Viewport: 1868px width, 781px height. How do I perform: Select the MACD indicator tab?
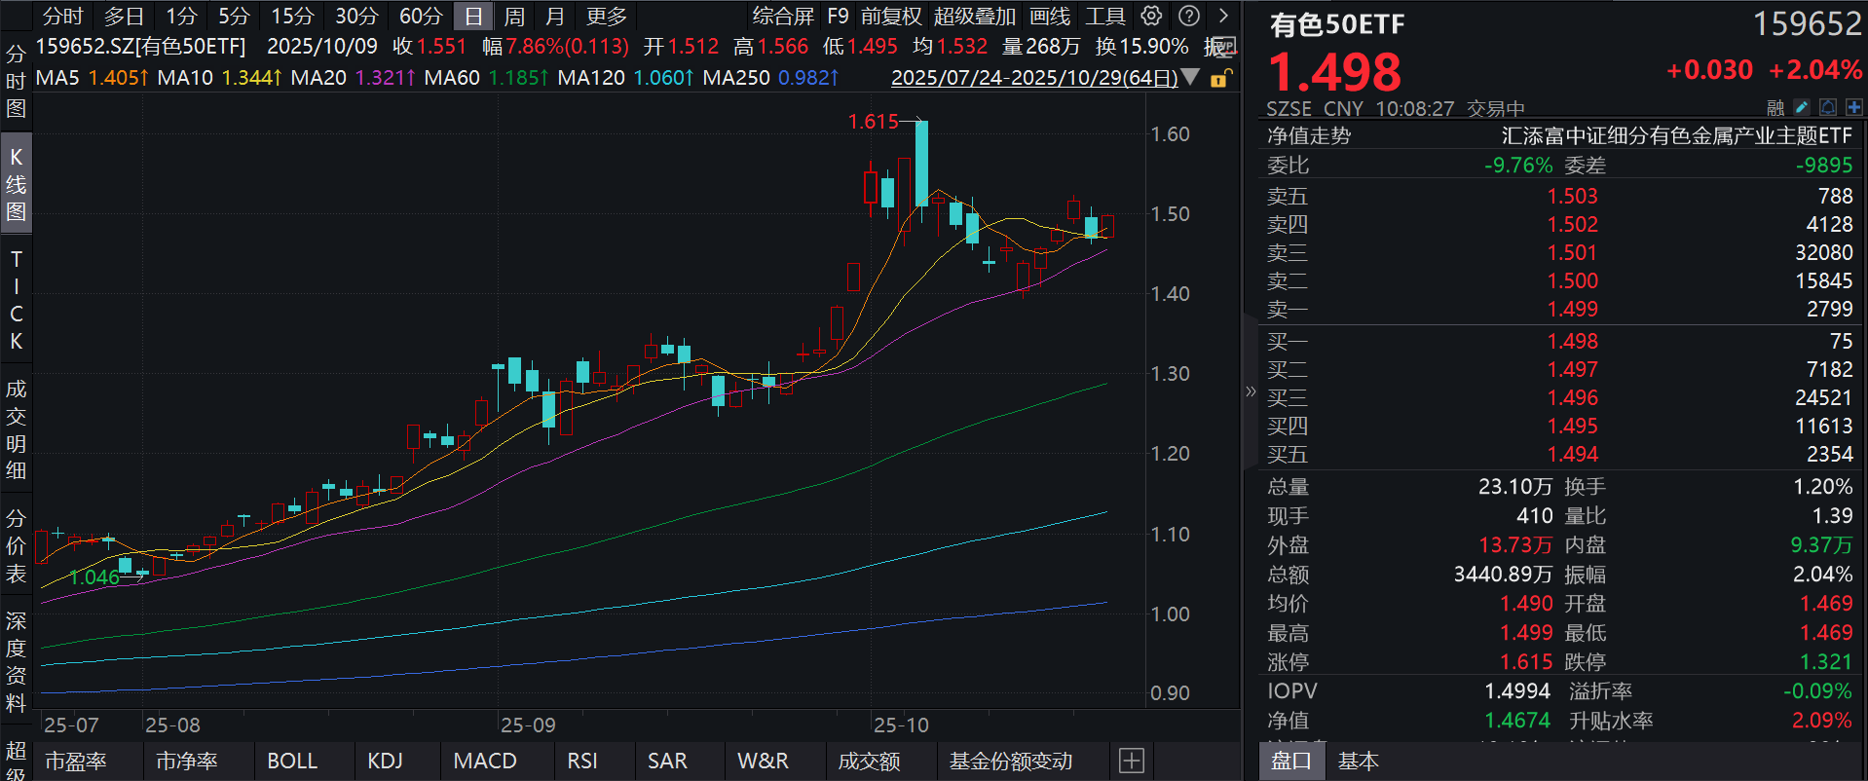484,761
